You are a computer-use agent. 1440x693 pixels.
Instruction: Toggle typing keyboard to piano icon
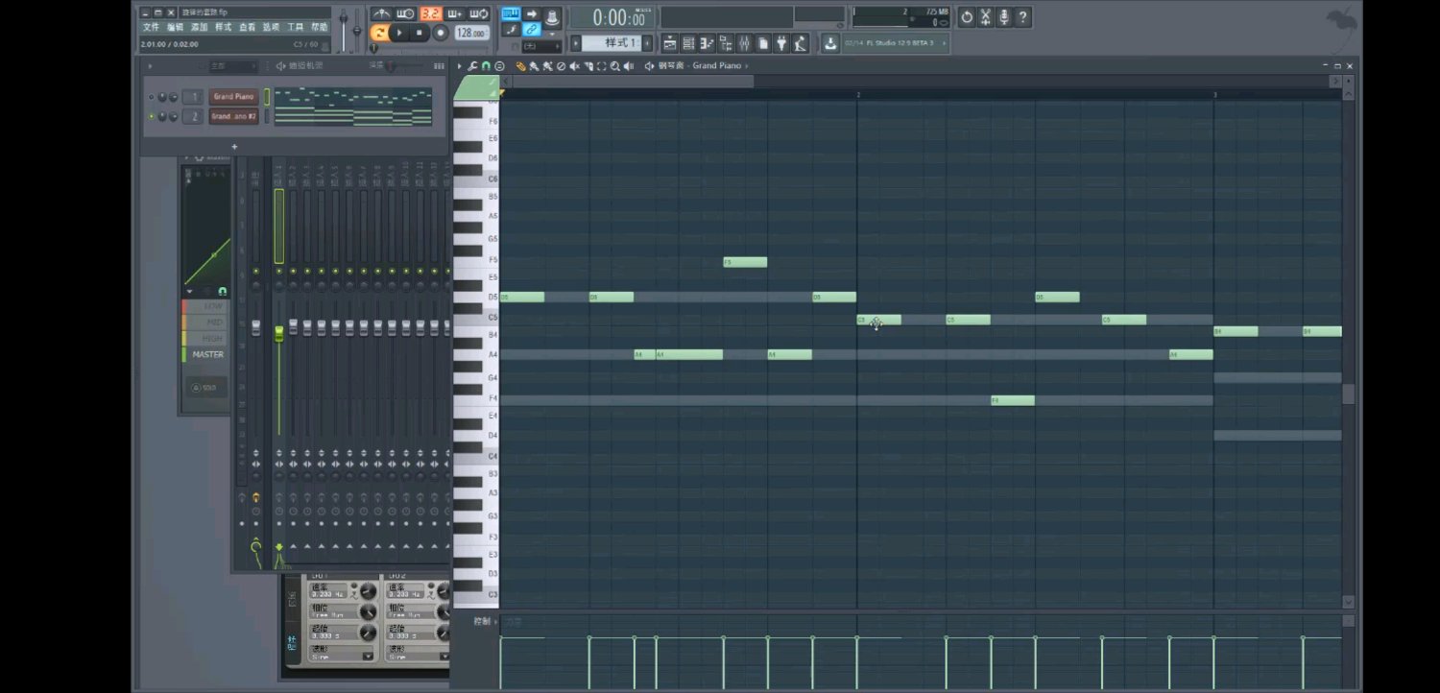coord(511,13)
